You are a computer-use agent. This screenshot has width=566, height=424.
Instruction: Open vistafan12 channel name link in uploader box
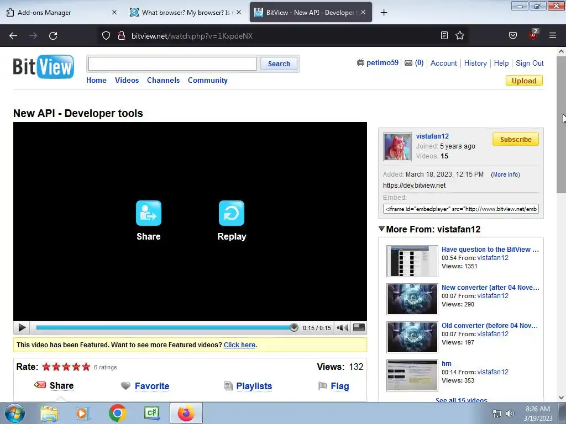click(x=432, y=136)
